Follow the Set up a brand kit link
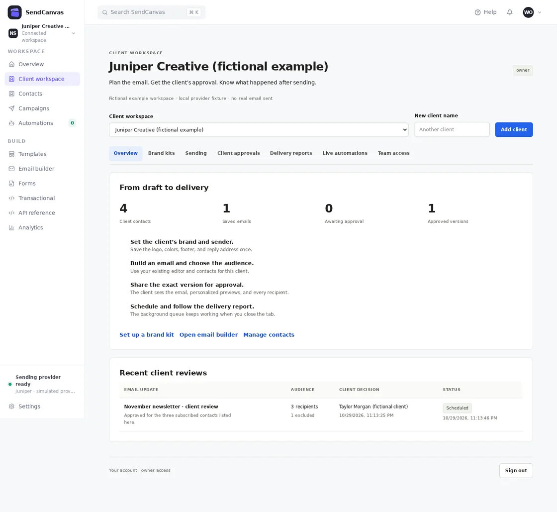 (147, 335)
